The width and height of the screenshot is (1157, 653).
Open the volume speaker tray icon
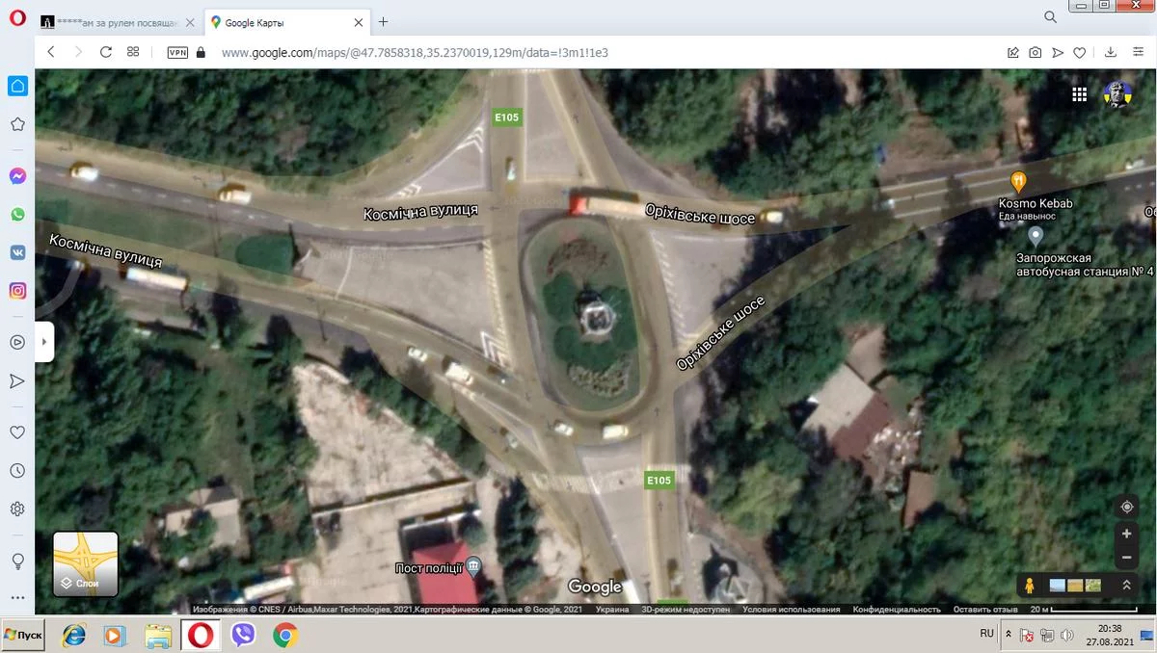[x=1067, y=636]
